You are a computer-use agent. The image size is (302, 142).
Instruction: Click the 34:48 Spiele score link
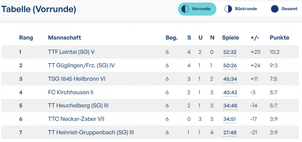pos(230,106)
